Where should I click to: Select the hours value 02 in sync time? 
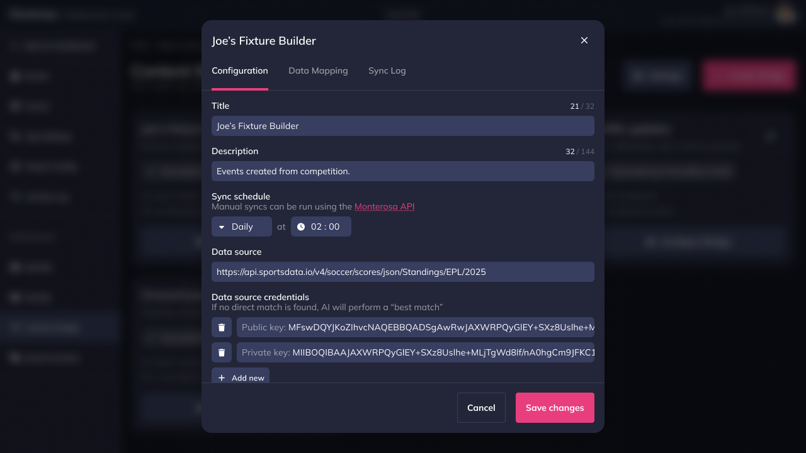[x=317, y=226]
